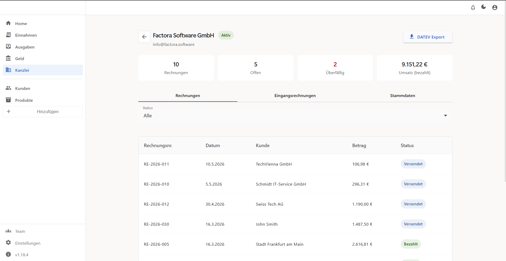The width and height of the screenshot is (506, 261).
Task: Open Kunden in the sidebar
Action: click(43, 88)
